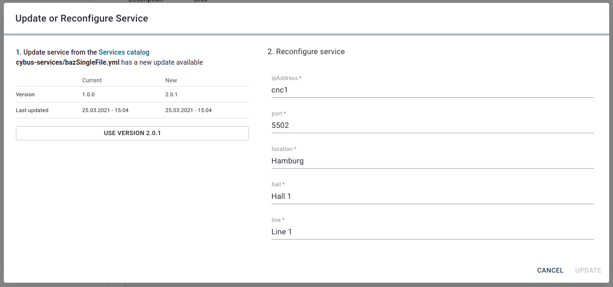The height and width of the screenshot is (287, 613).
Task: Click the Version row label
Action: click(x=25, y=95)
